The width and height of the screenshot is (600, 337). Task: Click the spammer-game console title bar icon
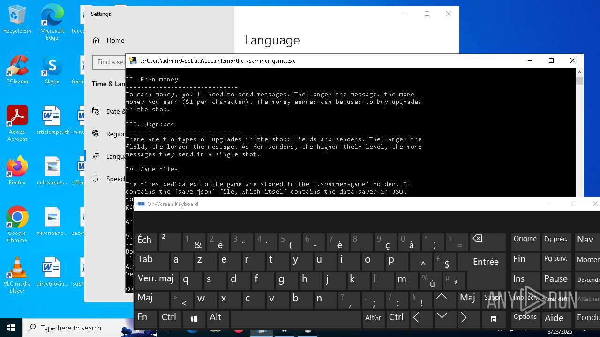click(133, 60)
